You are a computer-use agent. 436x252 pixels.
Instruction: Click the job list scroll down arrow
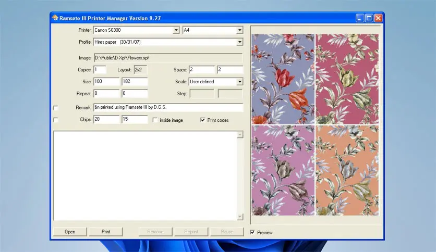click(240, 217)
